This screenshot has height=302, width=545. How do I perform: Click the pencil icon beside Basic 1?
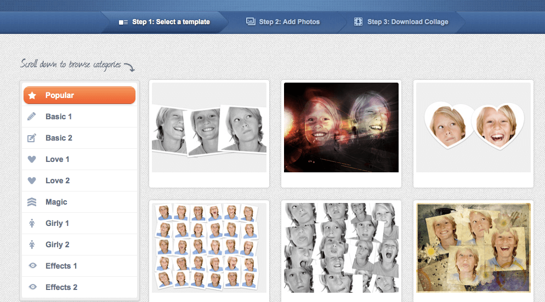click(x=32, y=117)
